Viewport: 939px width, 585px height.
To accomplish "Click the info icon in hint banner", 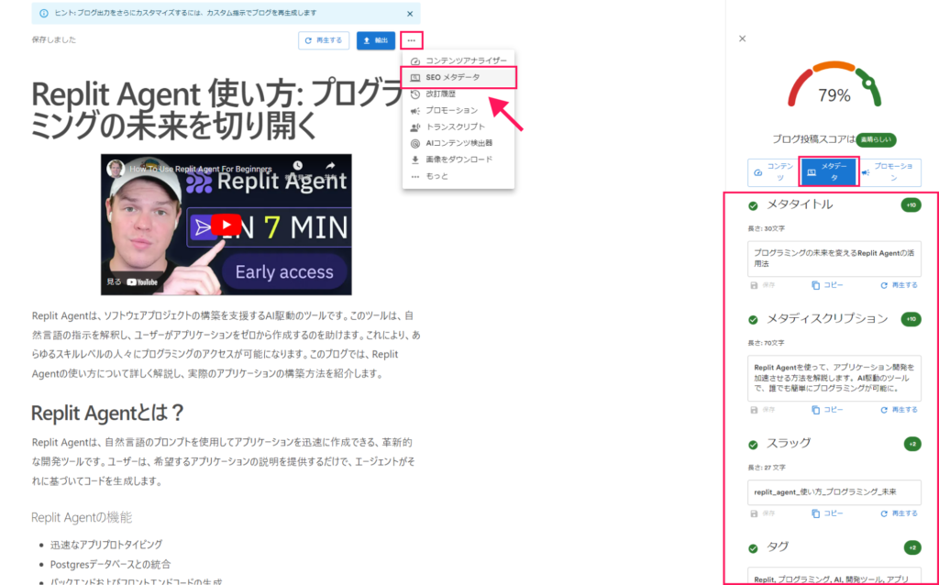I will tap(44, 14).
